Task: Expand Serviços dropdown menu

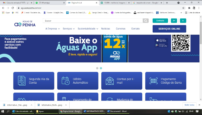Action: [x=69, y=29]
